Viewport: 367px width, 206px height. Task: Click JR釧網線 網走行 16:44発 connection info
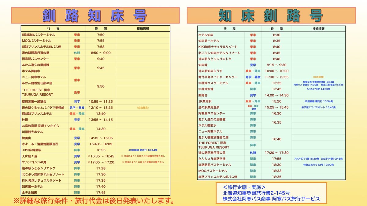[x=143, y=150]
